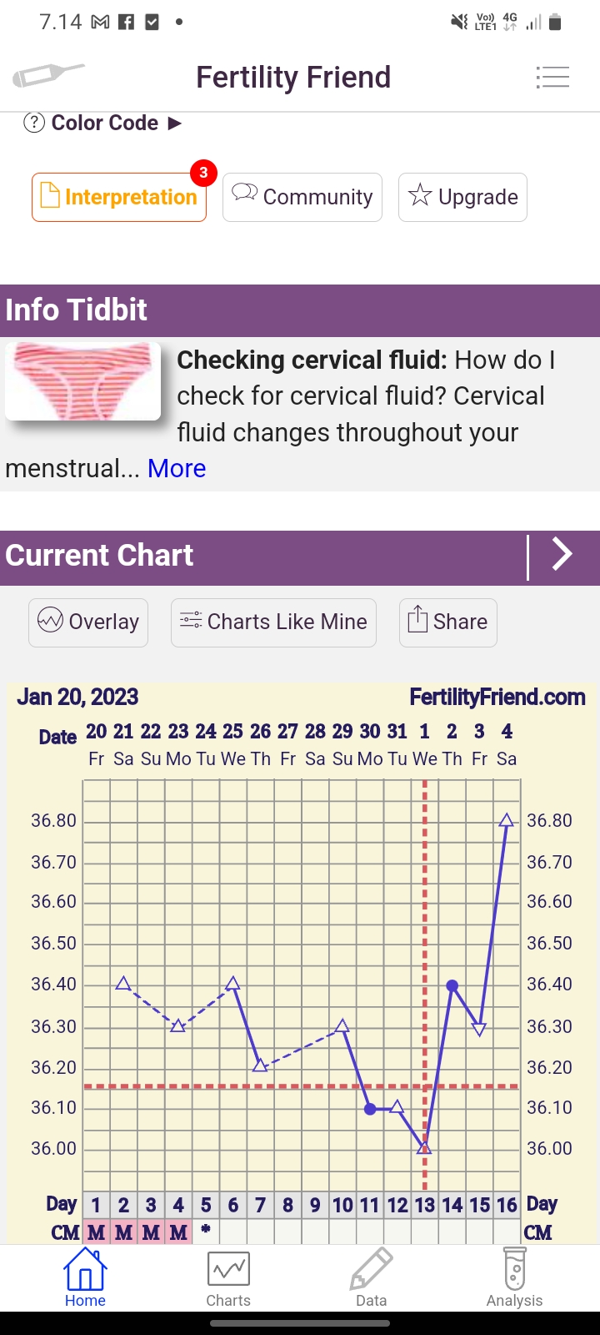Open the hamburger menu icon
600x1335 pixels.
[x=552, y=78]
